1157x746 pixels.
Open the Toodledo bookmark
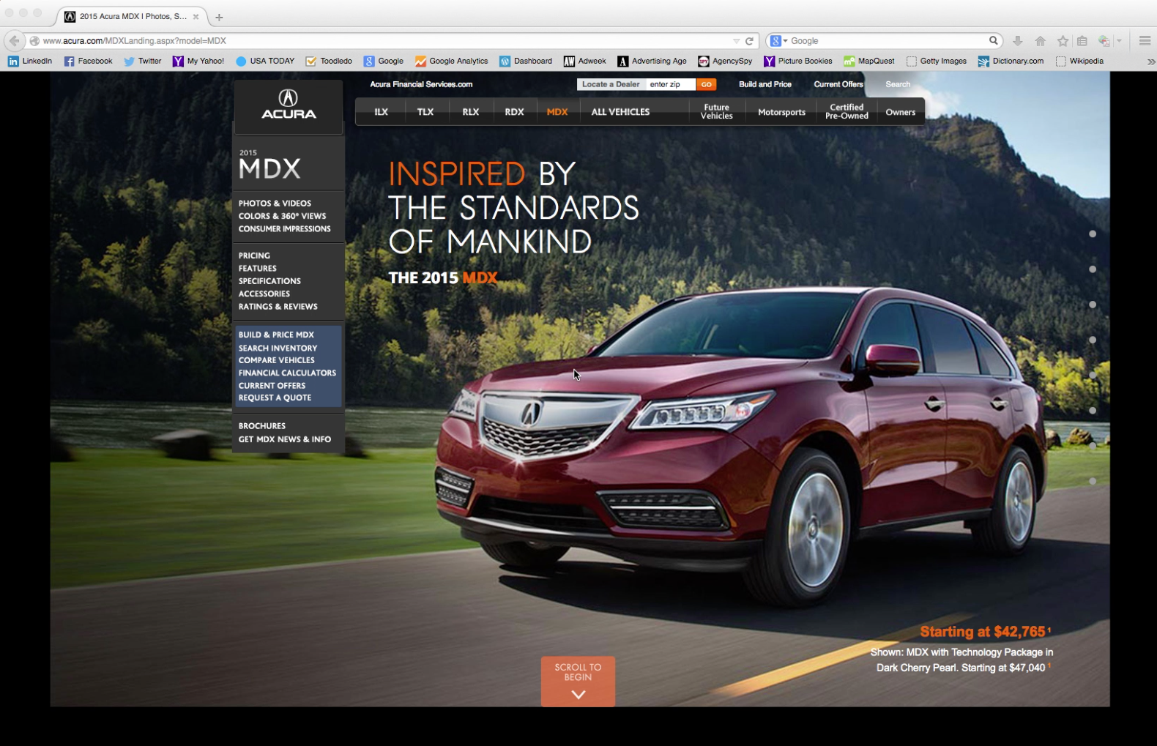pos(329,61)
